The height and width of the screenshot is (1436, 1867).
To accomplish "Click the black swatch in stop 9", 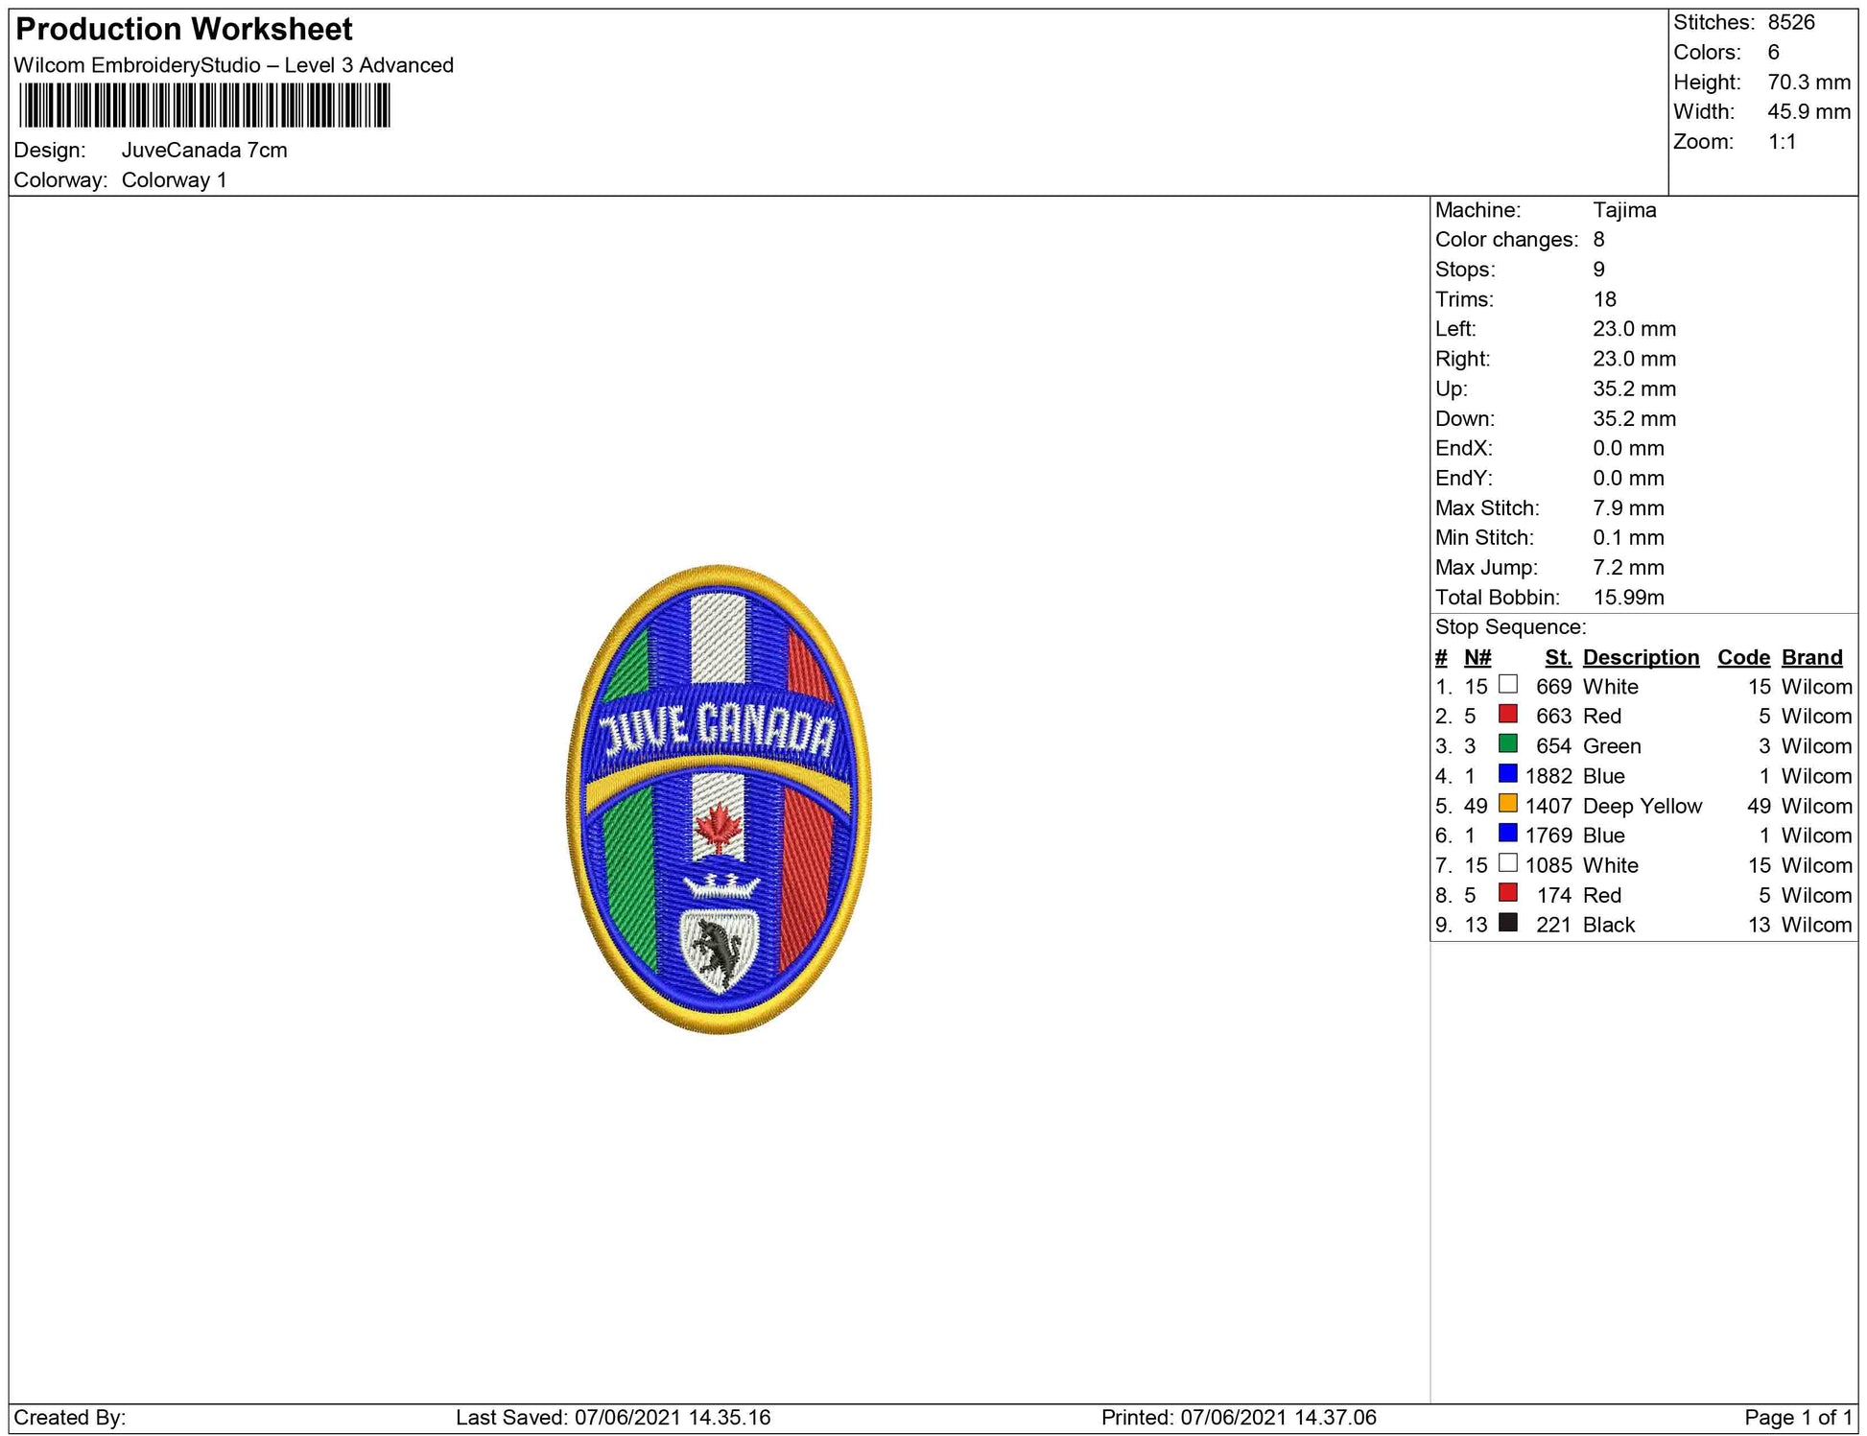I will tap(1507, 923).
